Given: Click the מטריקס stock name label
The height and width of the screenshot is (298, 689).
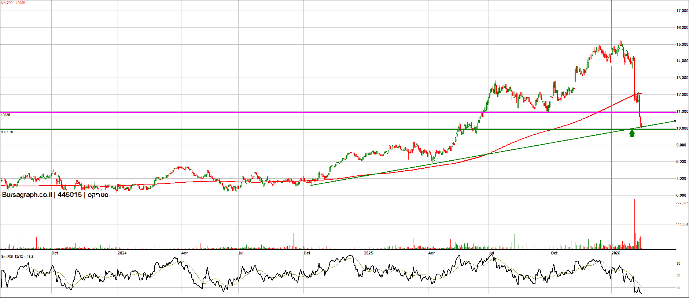Looking at the screenshot, I should coord(98,195).
